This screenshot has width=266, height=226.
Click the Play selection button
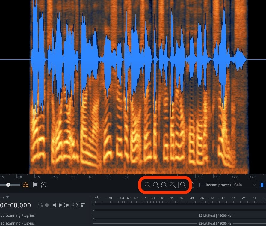click(68, 205)
